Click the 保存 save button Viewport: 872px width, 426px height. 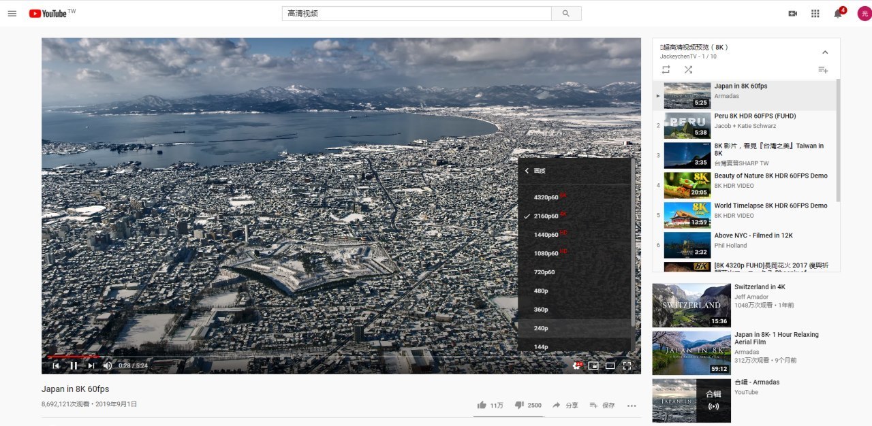[602, 405]
